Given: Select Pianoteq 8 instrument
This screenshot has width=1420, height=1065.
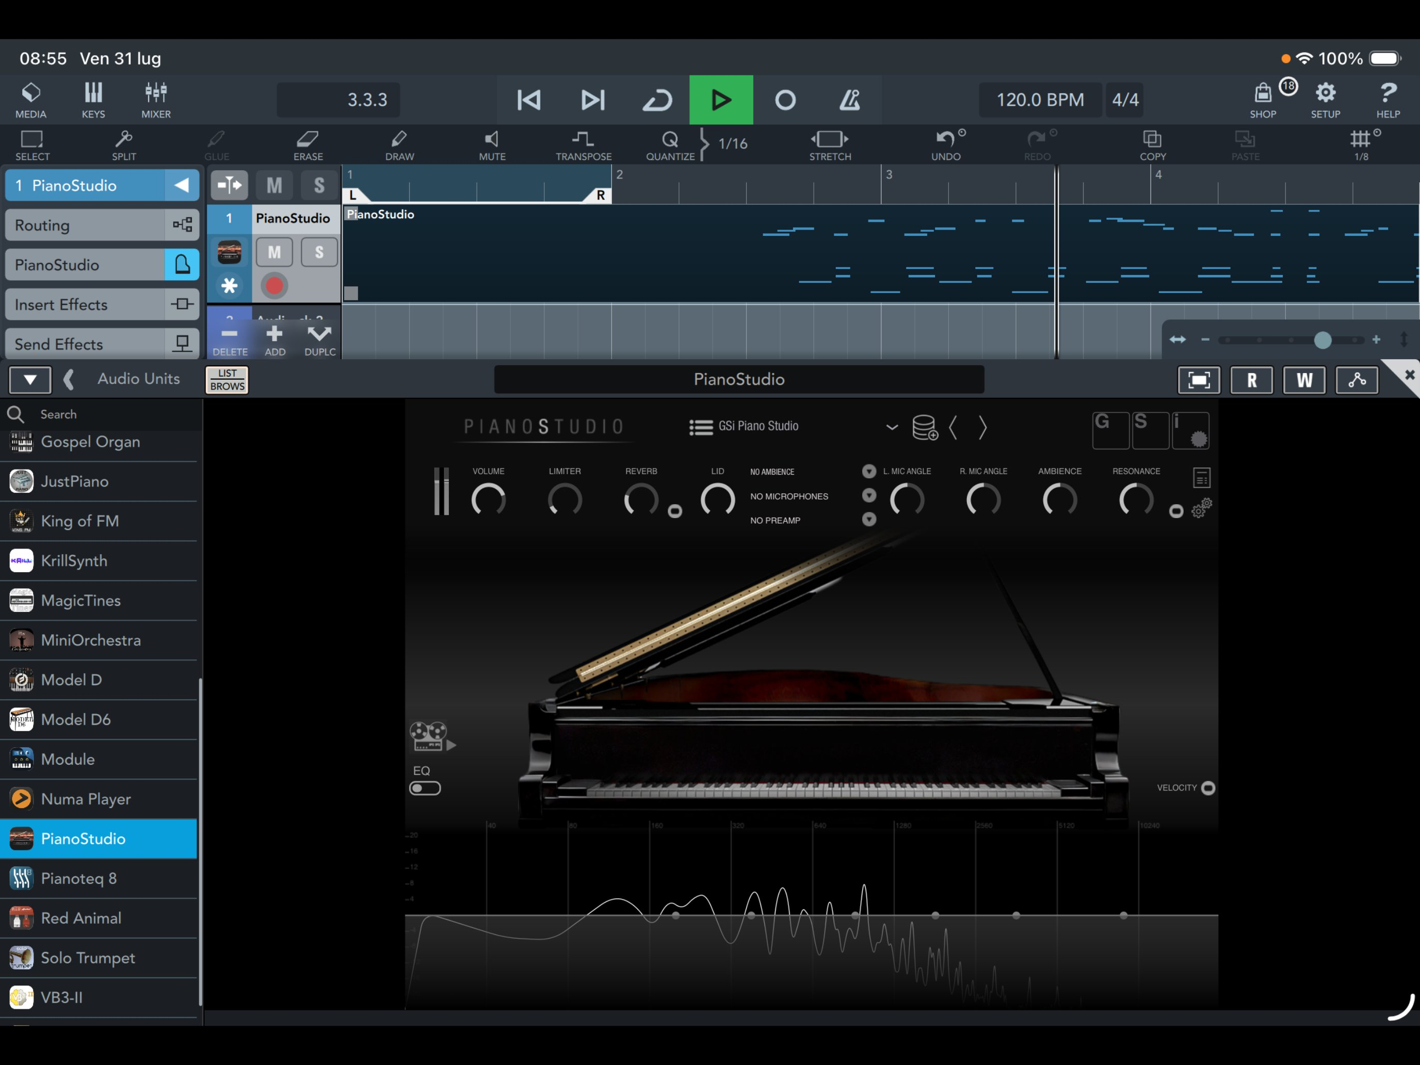Looking at the screenshot, I should pyautogui.click(x=99, y=878).
